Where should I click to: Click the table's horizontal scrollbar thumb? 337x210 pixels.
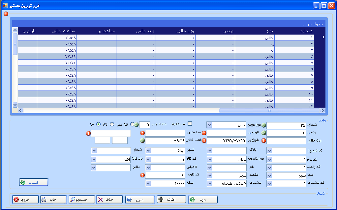(269, 111)
